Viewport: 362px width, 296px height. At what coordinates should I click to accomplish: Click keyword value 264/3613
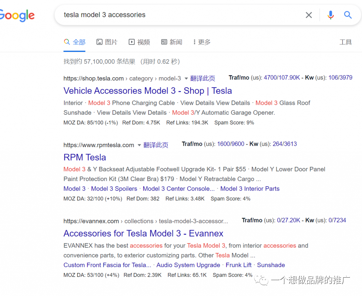(x=285, y=144)
